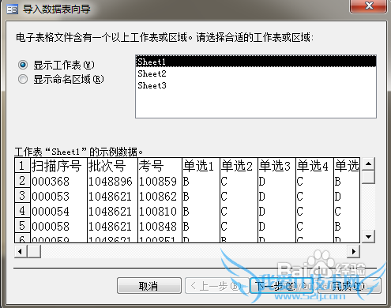
Task: Click the 取消 button
Action: click(149, 285)
